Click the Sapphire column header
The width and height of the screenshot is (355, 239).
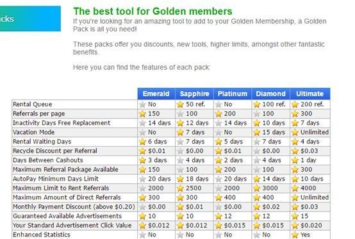[194, 94]
